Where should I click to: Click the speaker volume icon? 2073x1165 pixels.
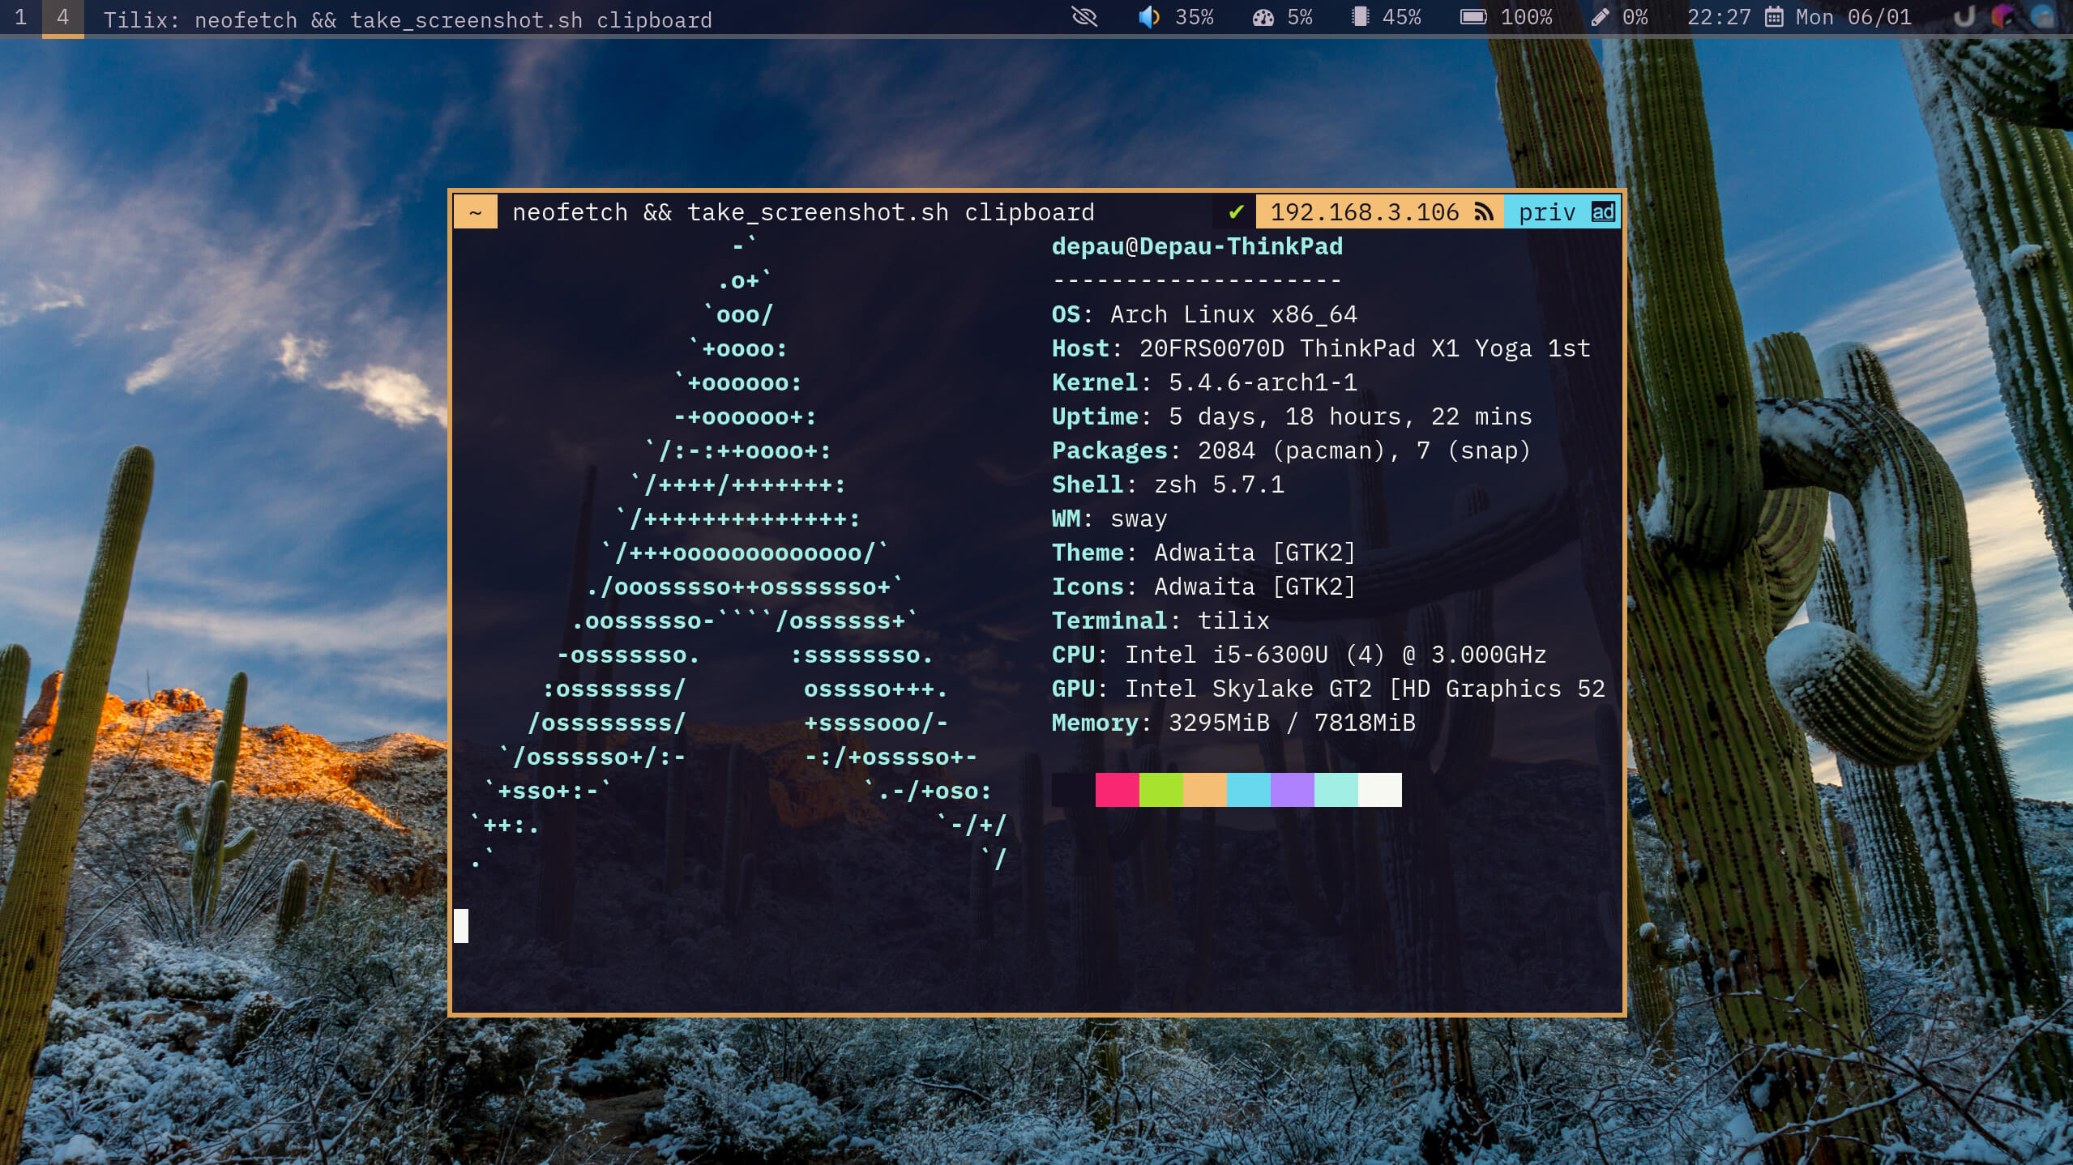coord(1148,17)
